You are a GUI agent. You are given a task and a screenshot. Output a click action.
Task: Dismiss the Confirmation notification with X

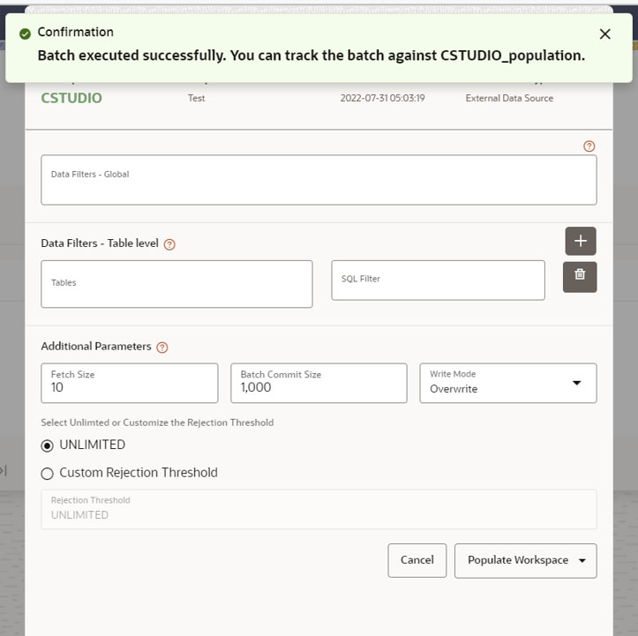(604, 34)
